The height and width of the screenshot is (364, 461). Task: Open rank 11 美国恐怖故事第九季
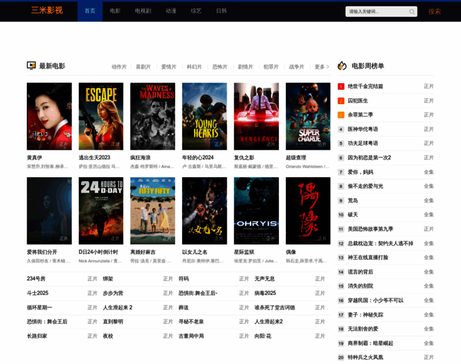click(x=371, y=229)
